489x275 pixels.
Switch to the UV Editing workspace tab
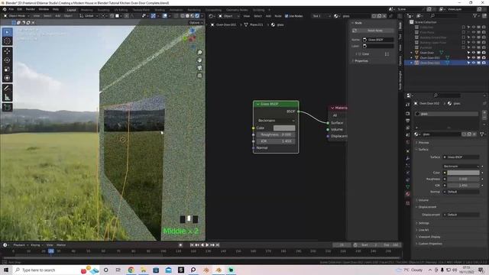[121, 10]
